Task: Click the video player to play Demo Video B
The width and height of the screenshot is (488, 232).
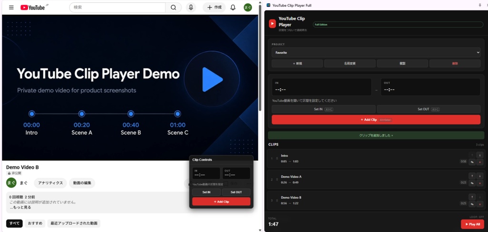Action: [130, 87]
